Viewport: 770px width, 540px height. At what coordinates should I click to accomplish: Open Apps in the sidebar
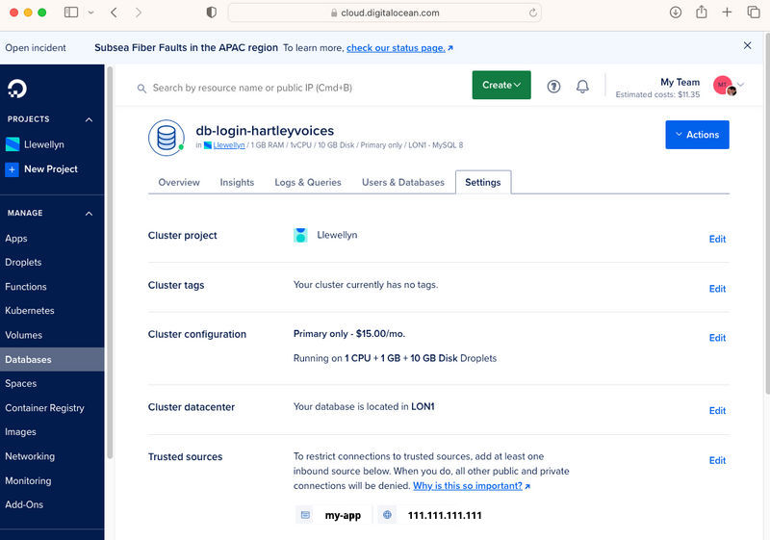pyautogui.click(x=16, y=239)
